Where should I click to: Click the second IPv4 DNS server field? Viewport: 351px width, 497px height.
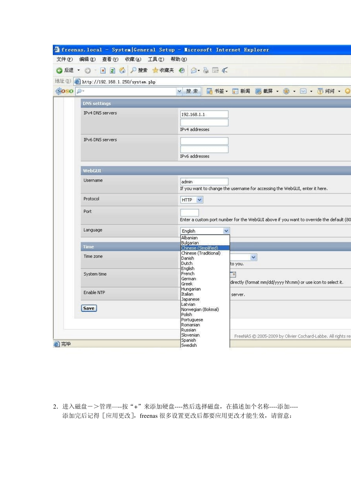204,123
